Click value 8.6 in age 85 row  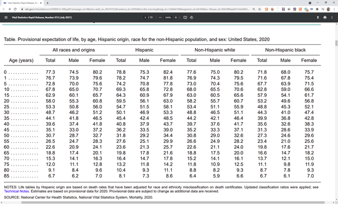(169, 176)
